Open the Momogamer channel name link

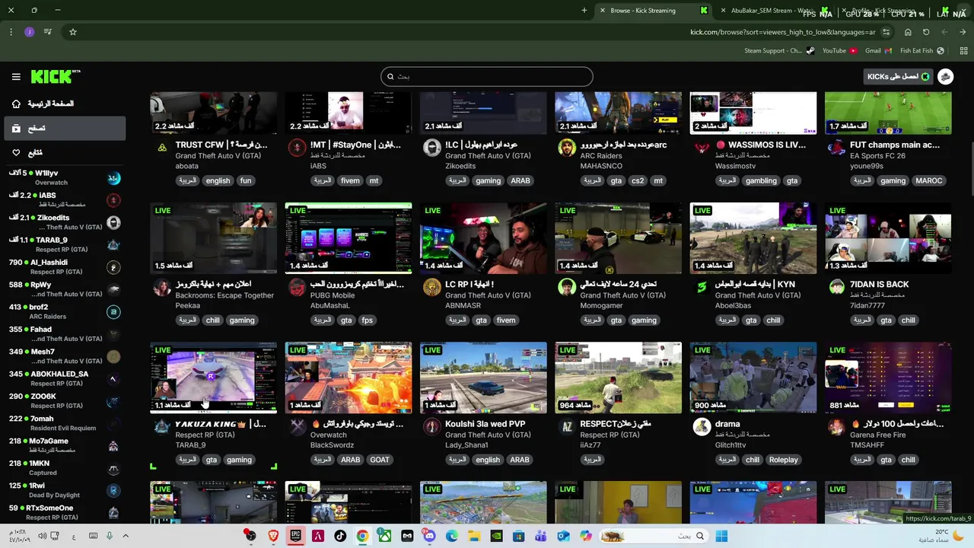601,305
